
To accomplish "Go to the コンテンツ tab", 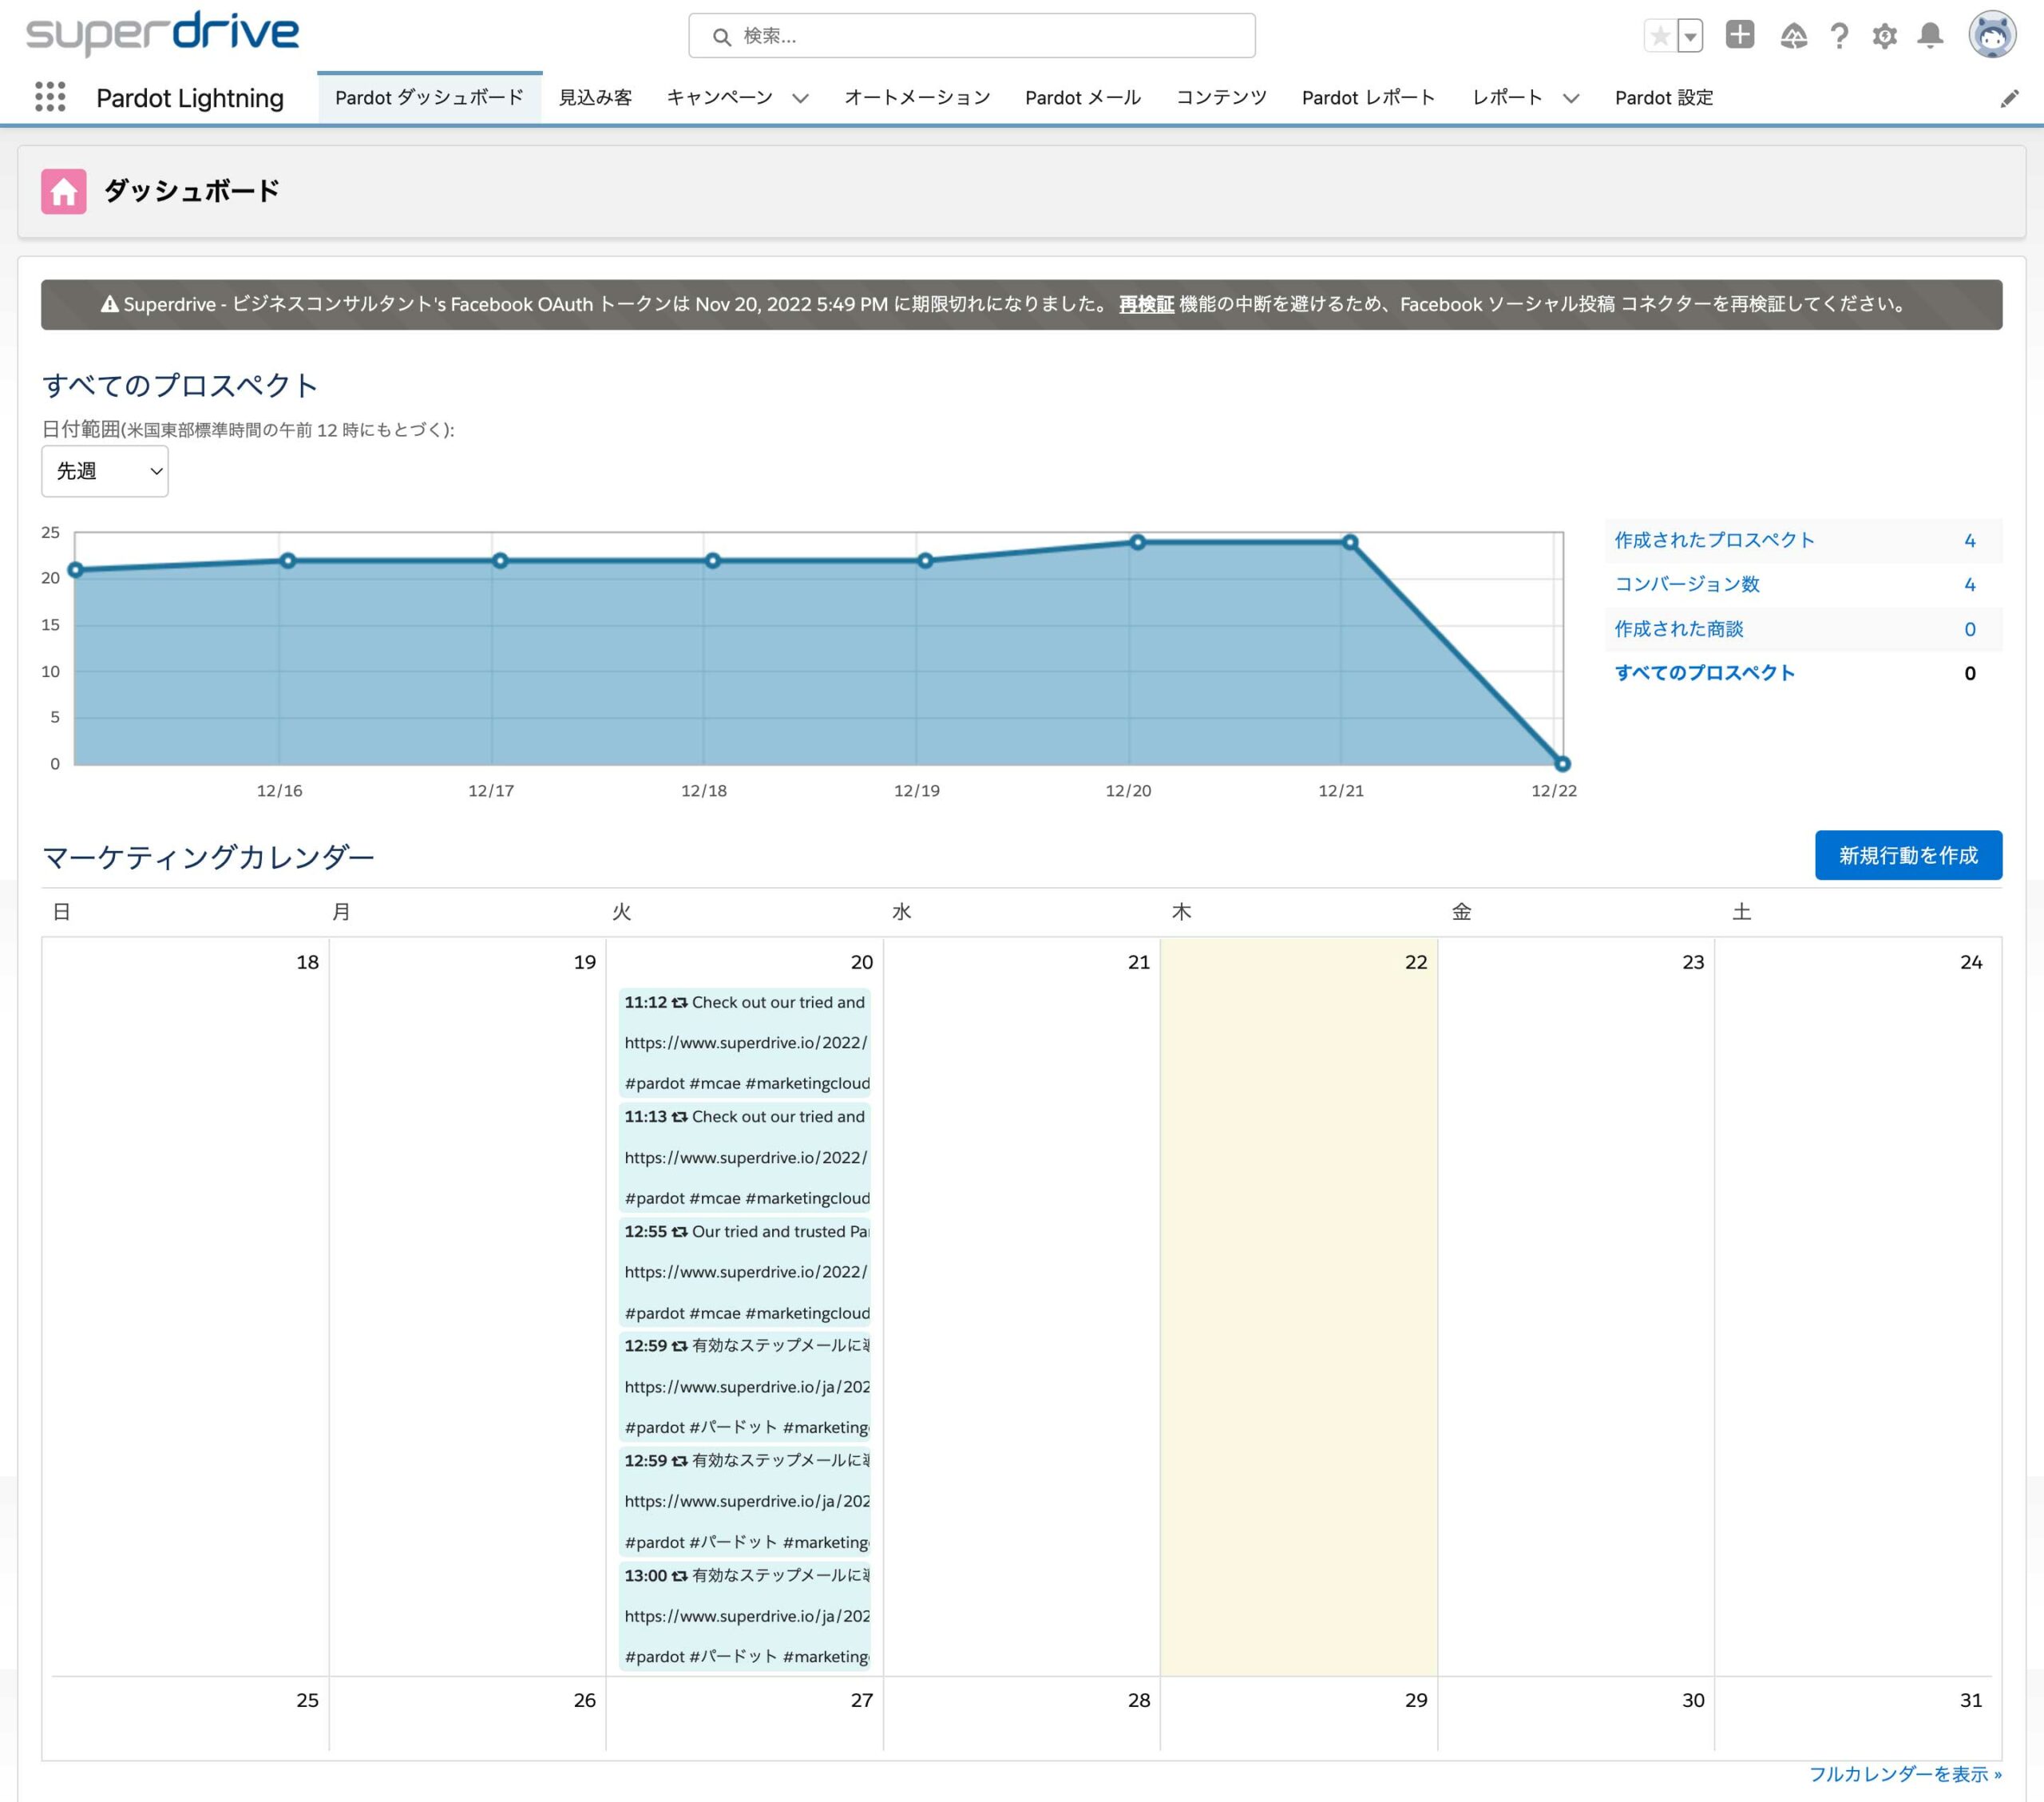I will pyautogui.click(x=1221, y=97).
